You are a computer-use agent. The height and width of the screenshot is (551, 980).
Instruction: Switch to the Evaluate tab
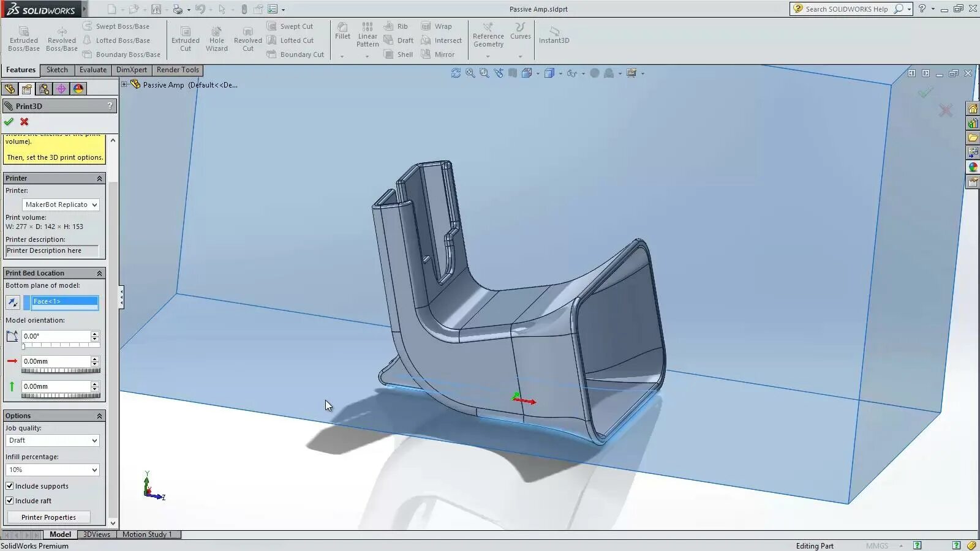coord(92,70)
